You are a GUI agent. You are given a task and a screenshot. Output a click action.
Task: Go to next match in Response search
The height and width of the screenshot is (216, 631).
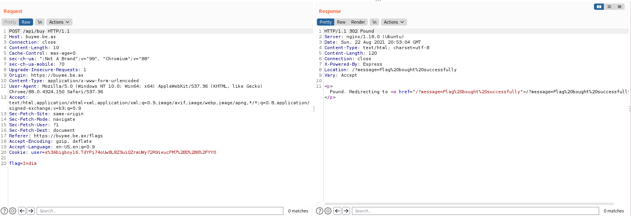(346, 211)
